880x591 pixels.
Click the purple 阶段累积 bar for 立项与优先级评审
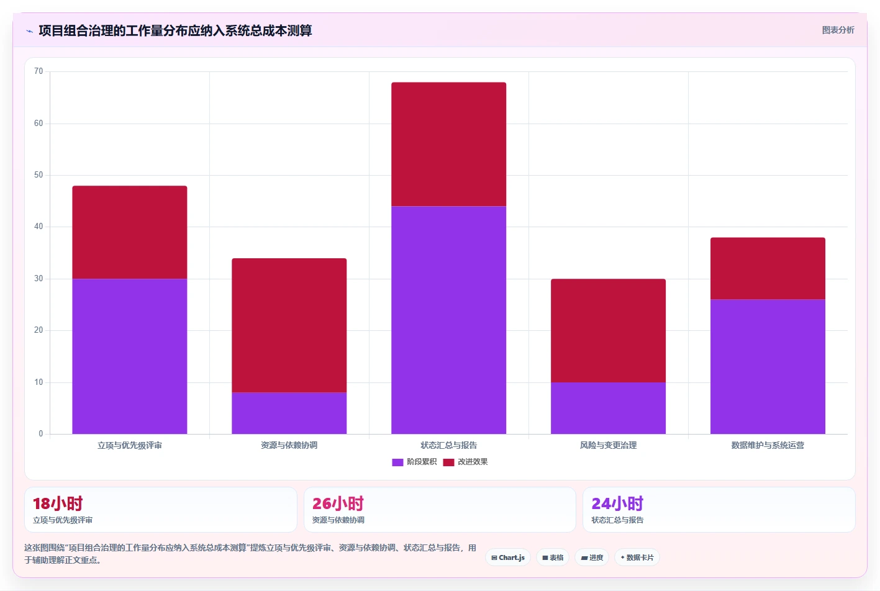[x=130, y=356]
